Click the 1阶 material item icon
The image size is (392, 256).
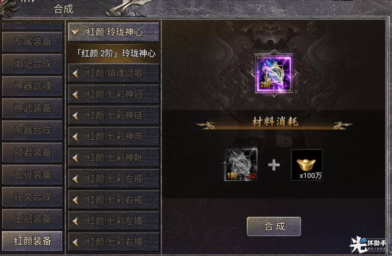coord(241,165)
